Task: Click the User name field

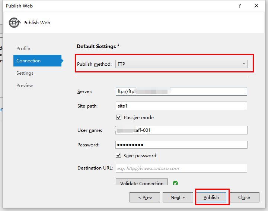Action: (181, 130)
